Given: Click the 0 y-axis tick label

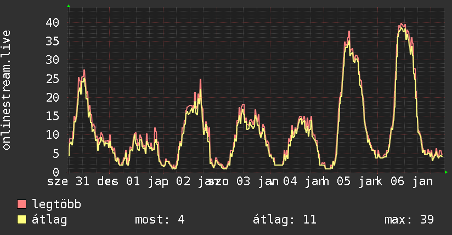Looking at the screenshot, I should click(x=56, y=172).
